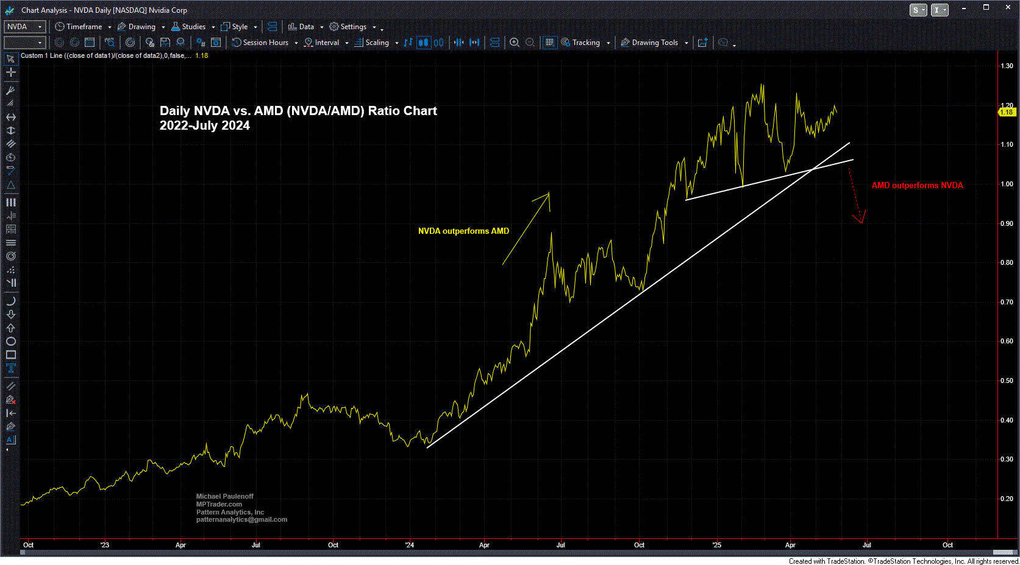Toggle the linked panels icon beside Style

pos(273,27)
